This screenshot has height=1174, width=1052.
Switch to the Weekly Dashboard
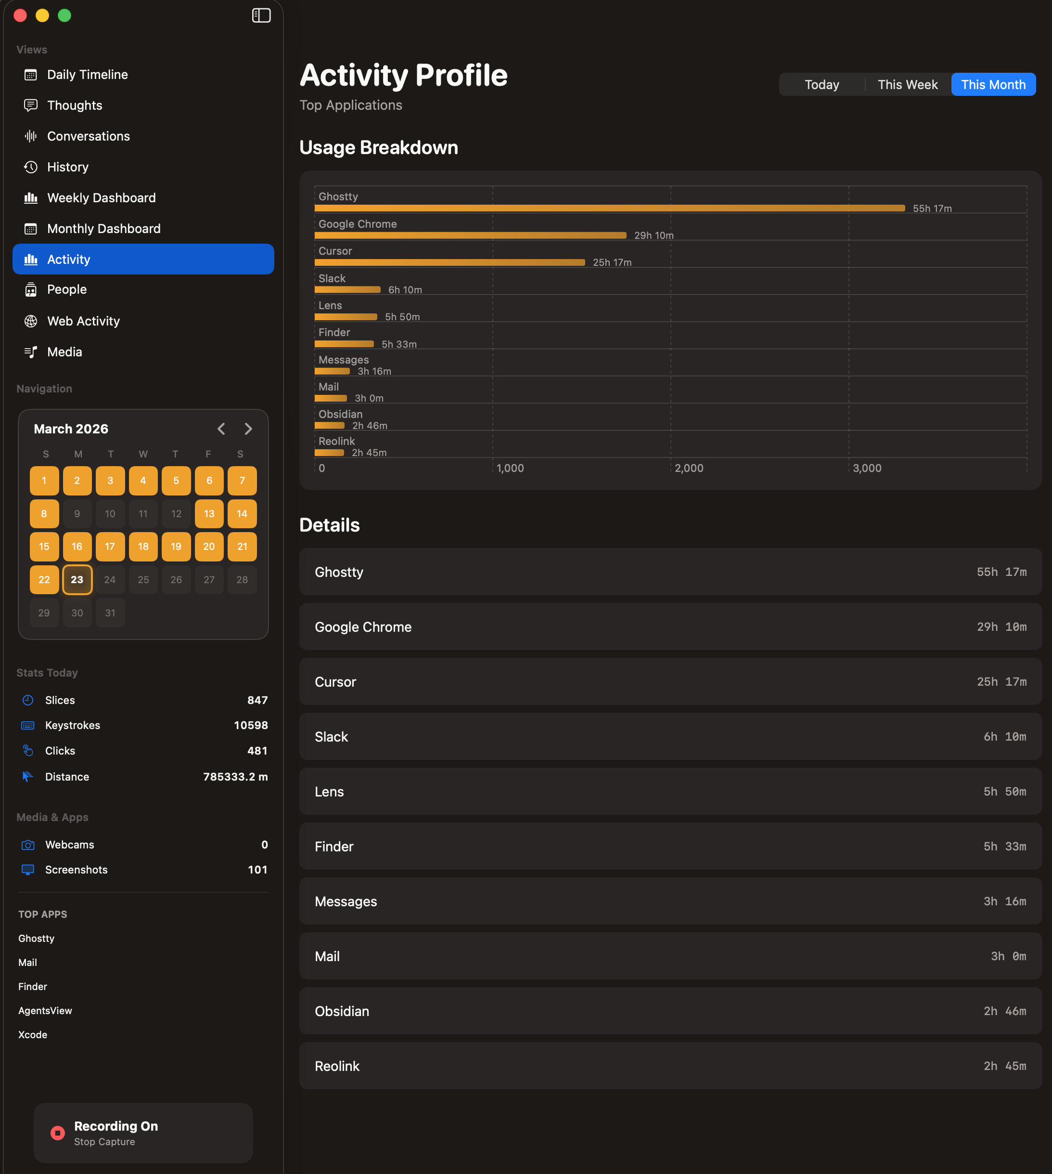(101, 198)
